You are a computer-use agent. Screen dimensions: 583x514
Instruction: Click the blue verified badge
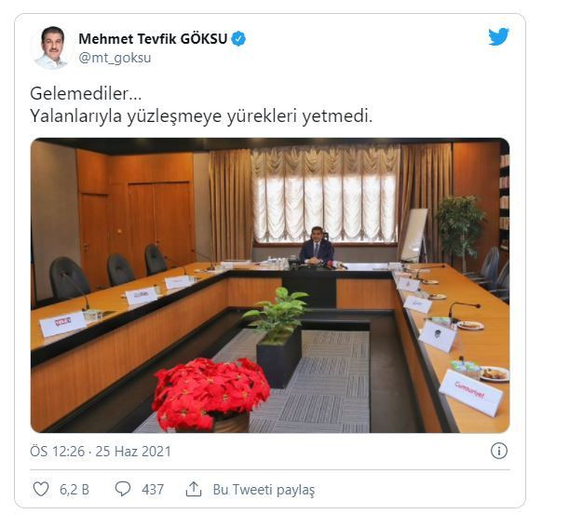coord(238,39)
